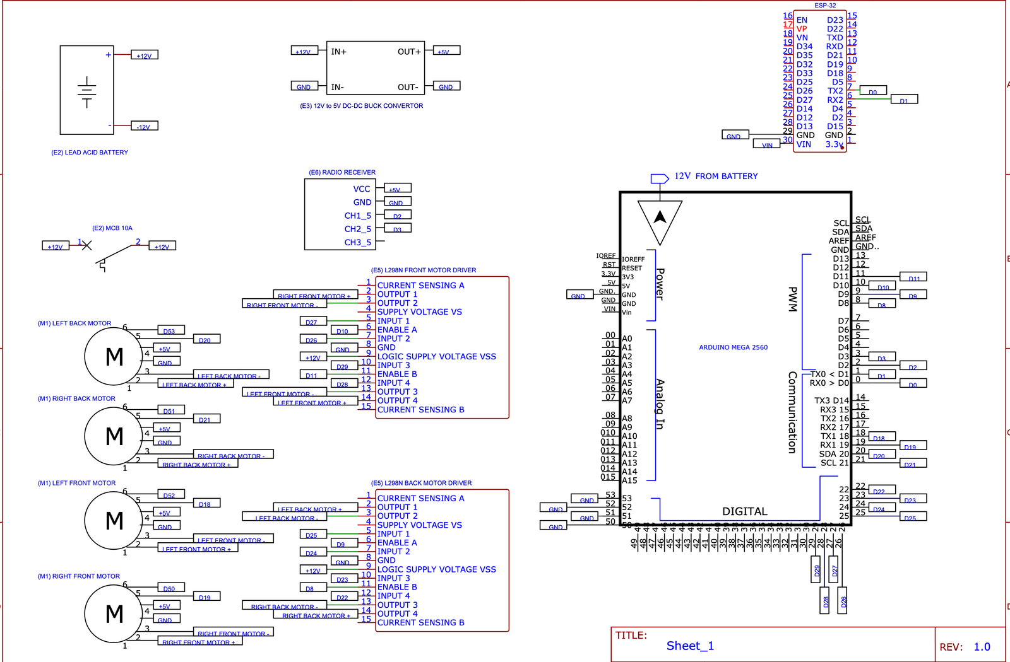The width and height of the screenshot is (1010, 662).
Task: Click the 'AREF' pin label on Arduino
Action: [x=839, y=241]
